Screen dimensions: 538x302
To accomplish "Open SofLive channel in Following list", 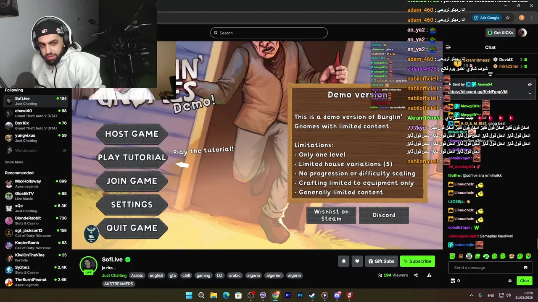I will (x=36, y=101).
